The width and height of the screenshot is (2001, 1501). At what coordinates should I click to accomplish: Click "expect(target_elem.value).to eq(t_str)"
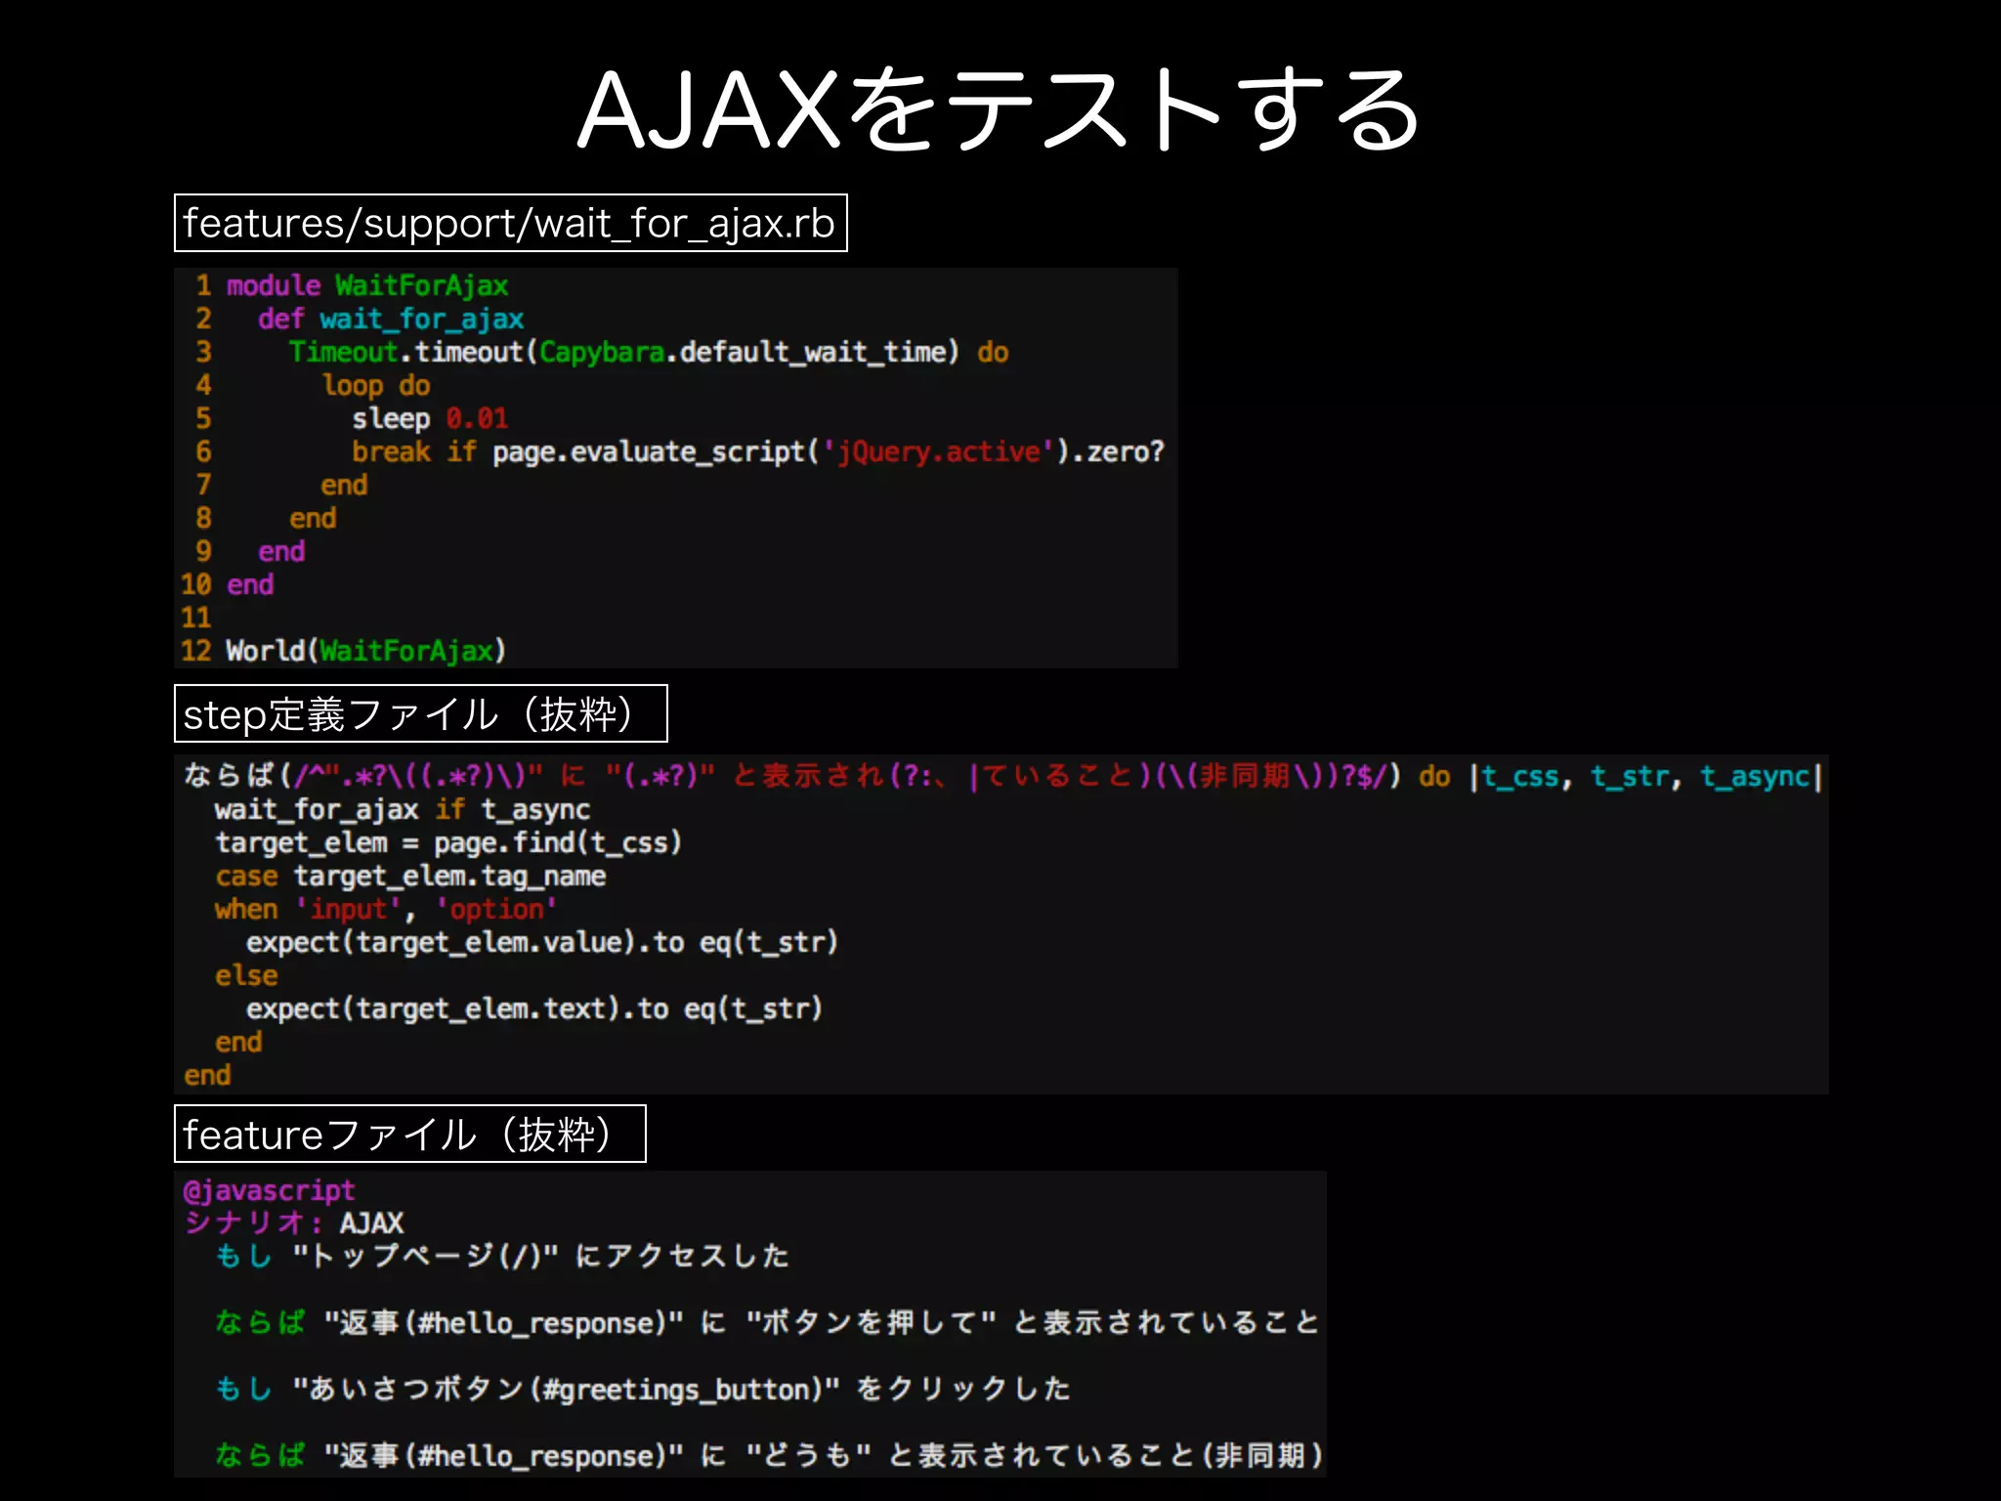pyautogui.click(x=542, y=942)
